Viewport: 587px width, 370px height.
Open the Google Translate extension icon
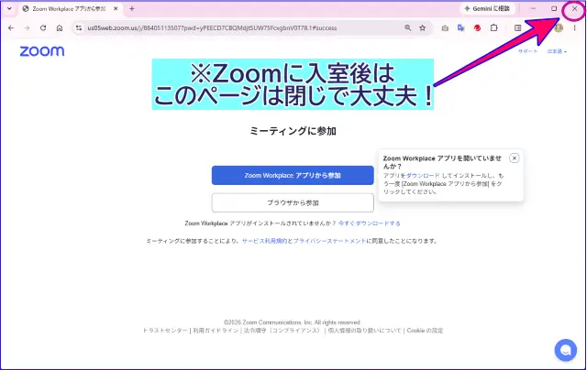point(460,28)
